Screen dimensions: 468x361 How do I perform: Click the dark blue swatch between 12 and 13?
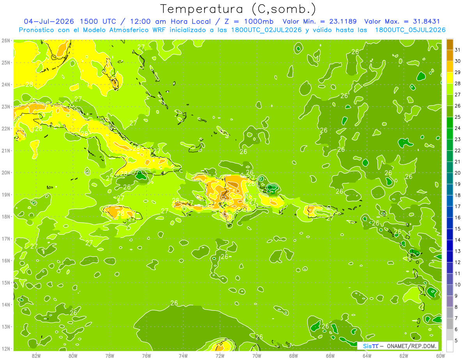pyautogui.click(x=450, y=256)
